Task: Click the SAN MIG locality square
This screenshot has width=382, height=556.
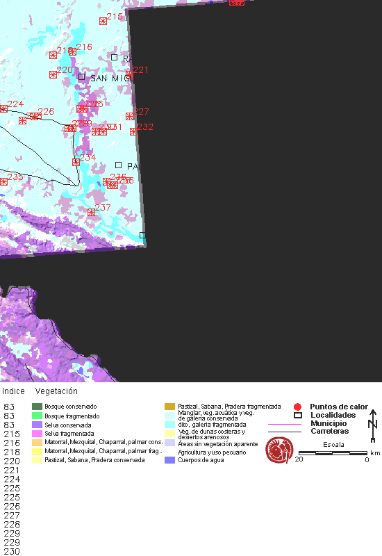Action: pyautogui.click(x=81, y=76)
